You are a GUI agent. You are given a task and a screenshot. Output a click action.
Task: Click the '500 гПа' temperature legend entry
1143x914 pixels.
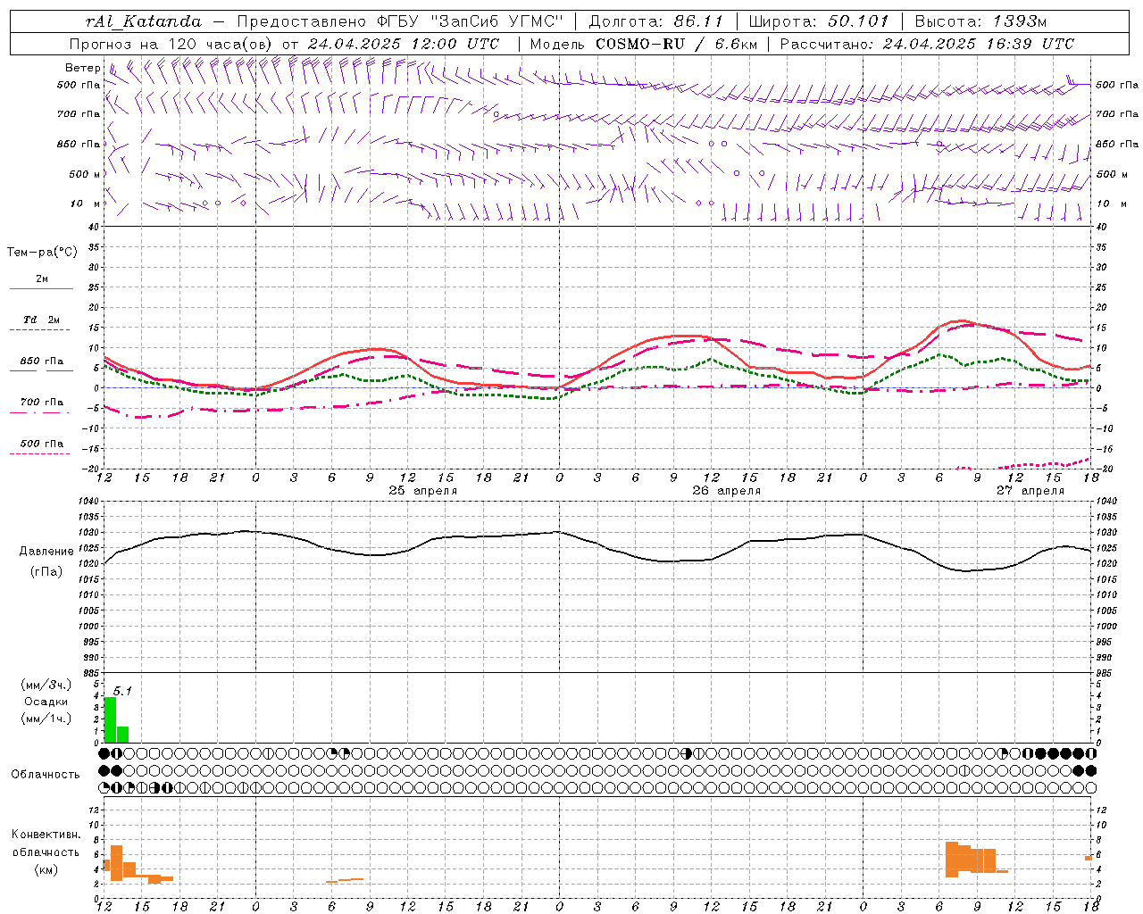click(41, 447)
